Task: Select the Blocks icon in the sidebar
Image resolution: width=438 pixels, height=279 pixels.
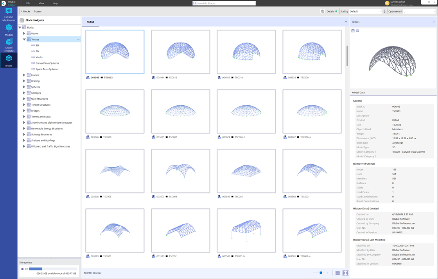Action: point(9,59)
